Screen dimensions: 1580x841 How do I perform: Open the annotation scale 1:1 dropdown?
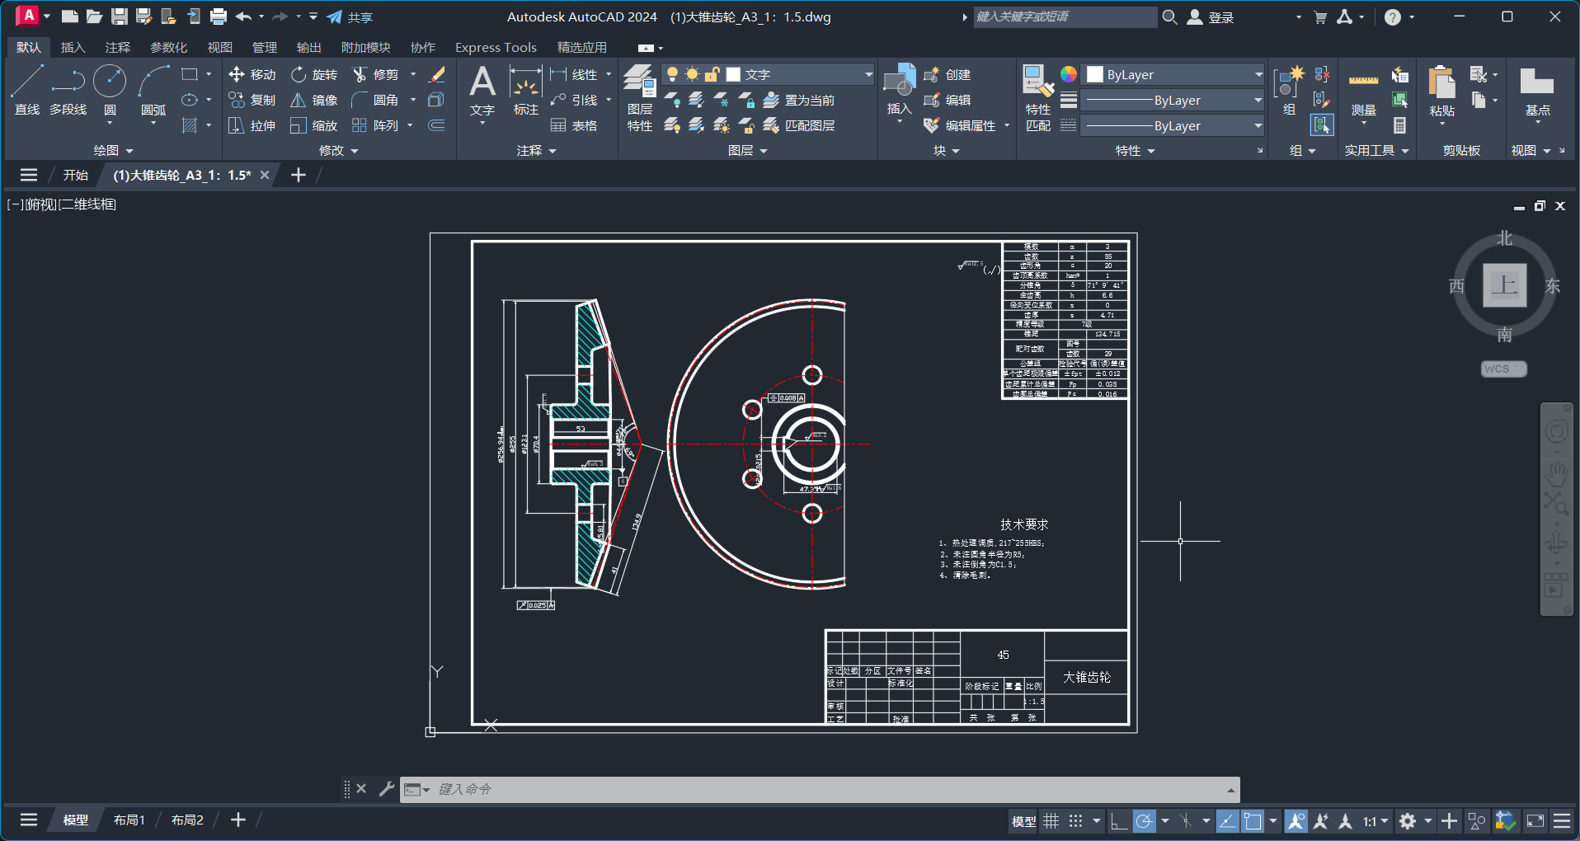(x=1375, y=821)
